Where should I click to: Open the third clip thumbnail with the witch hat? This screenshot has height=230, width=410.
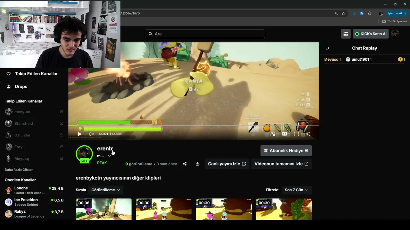[x=224, y=209]
